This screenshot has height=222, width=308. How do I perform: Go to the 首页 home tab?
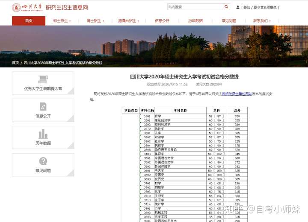[x=29, y=21]
